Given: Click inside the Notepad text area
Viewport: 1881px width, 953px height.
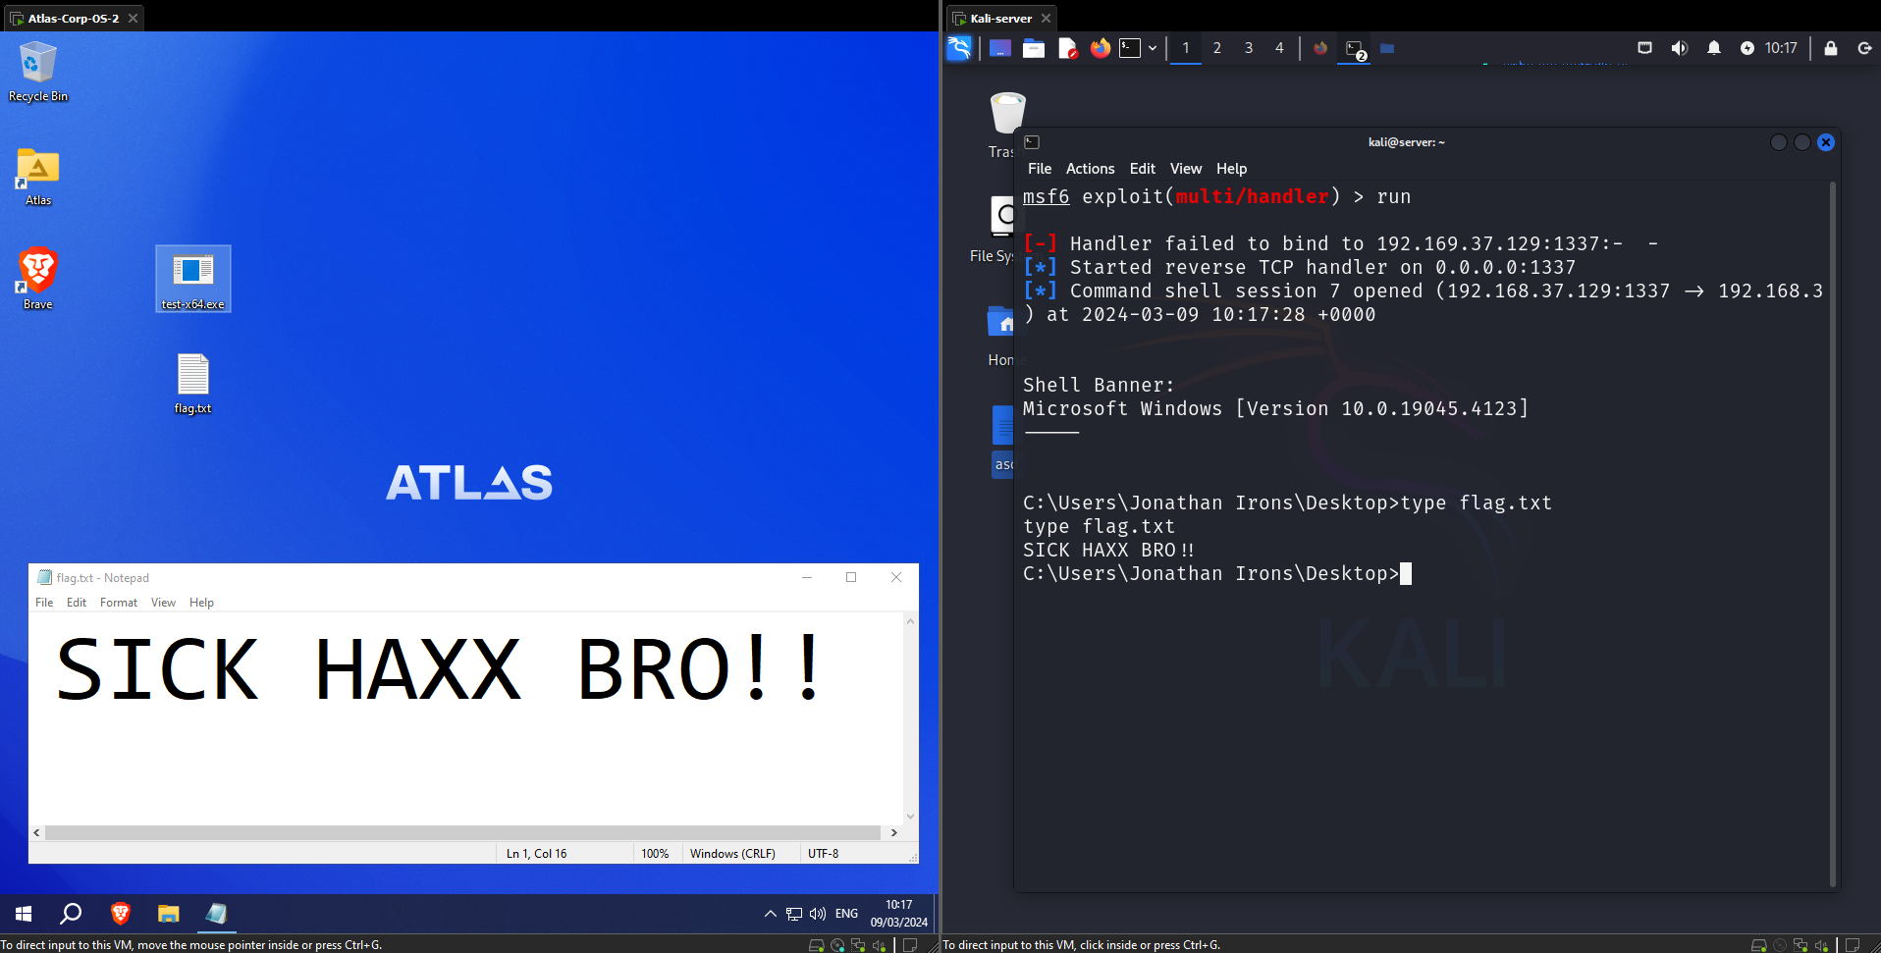Looking at the screenshot, I should 465,718.
